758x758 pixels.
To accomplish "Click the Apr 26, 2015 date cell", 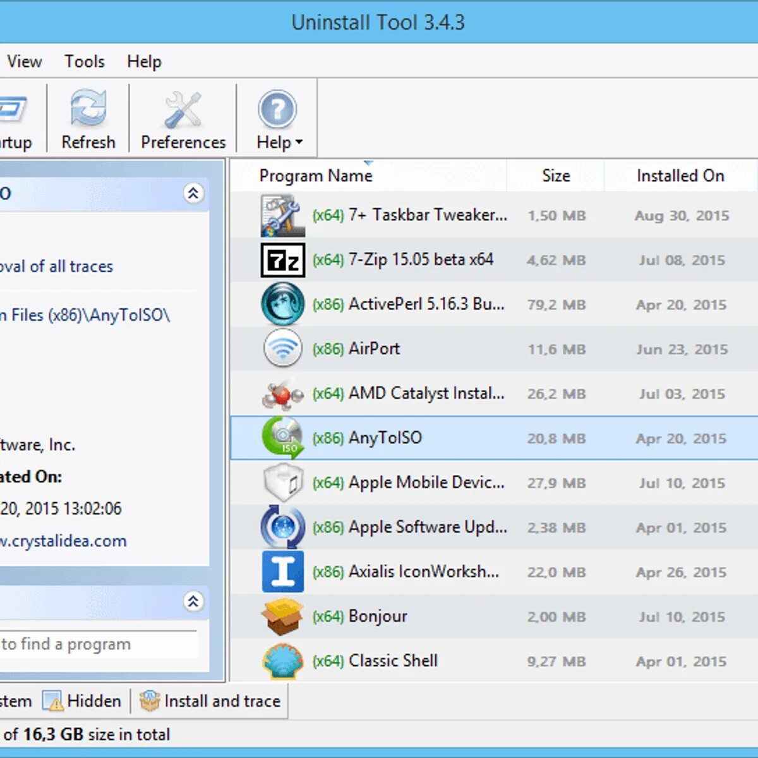I will coord(682,572).
